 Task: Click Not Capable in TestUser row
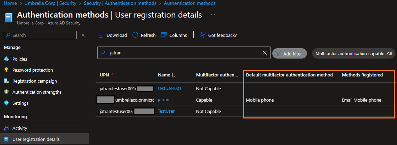pos(209,111)
